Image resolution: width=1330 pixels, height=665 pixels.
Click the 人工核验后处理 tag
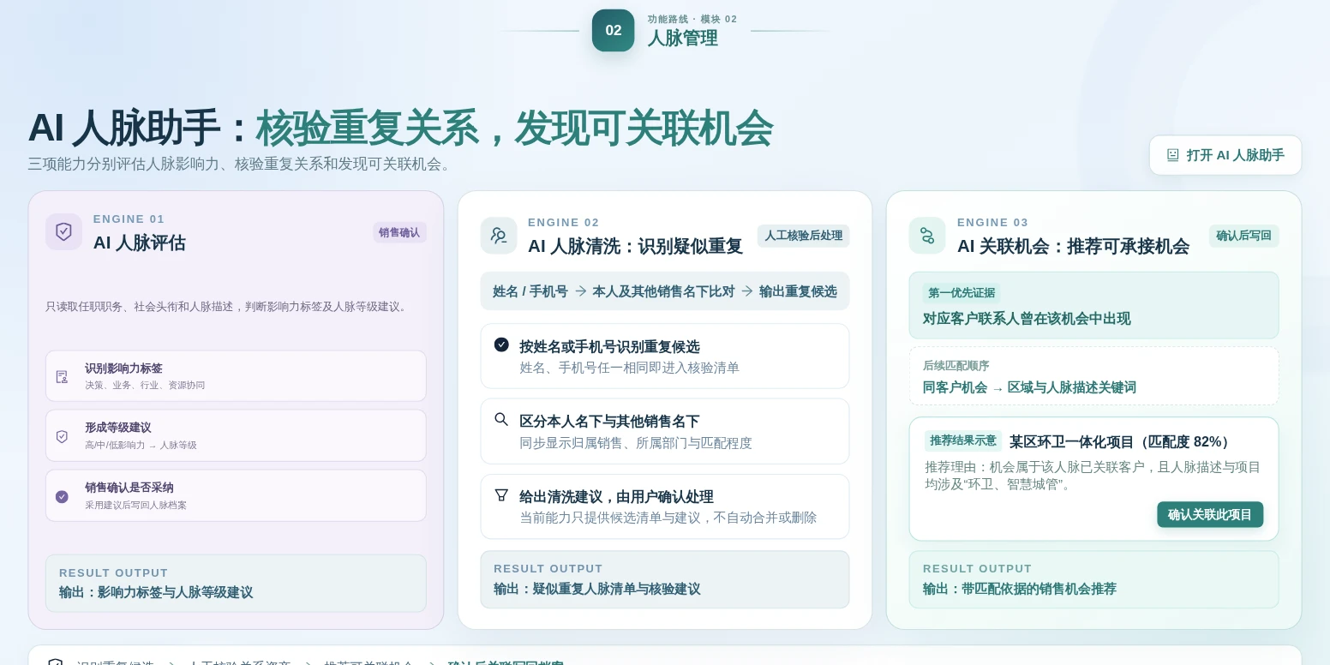[803, 236]
